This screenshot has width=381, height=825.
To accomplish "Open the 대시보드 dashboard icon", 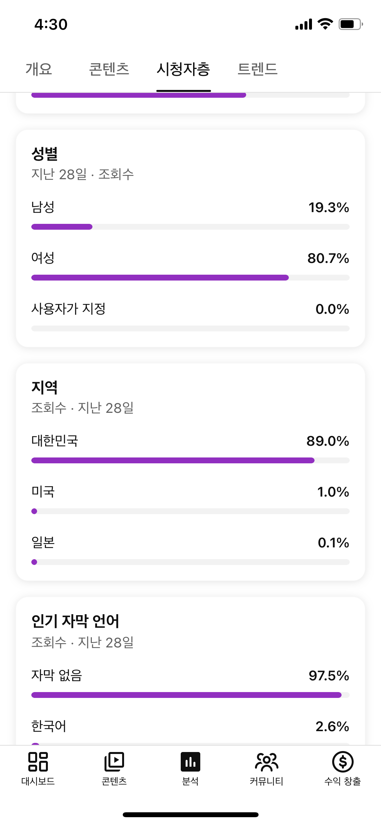I will (38, 761).
